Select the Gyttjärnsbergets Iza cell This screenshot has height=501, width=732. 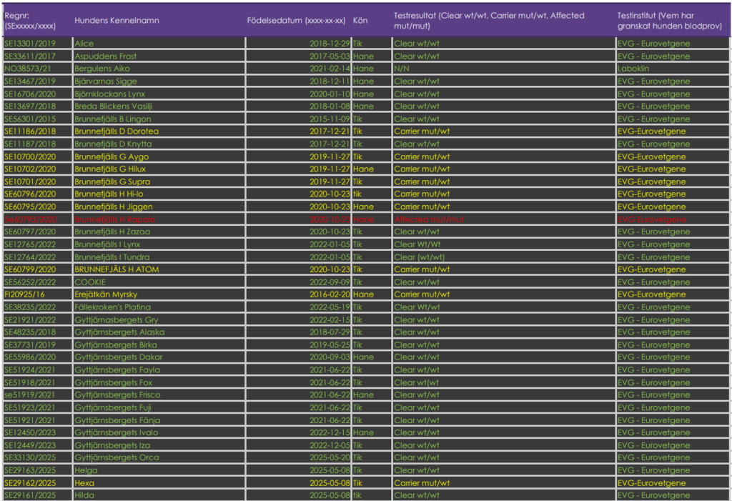coord(159,445)
